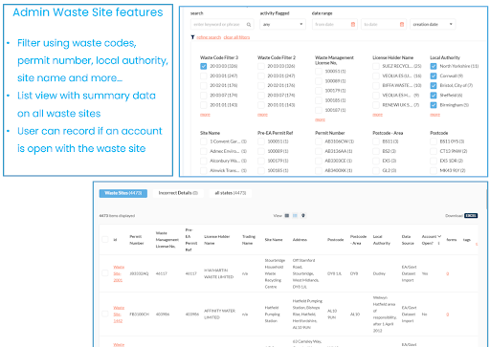Viewport: 490px width, 347px height.
Task: Open the Waste Site 2001 link
Action: [119, 273]
